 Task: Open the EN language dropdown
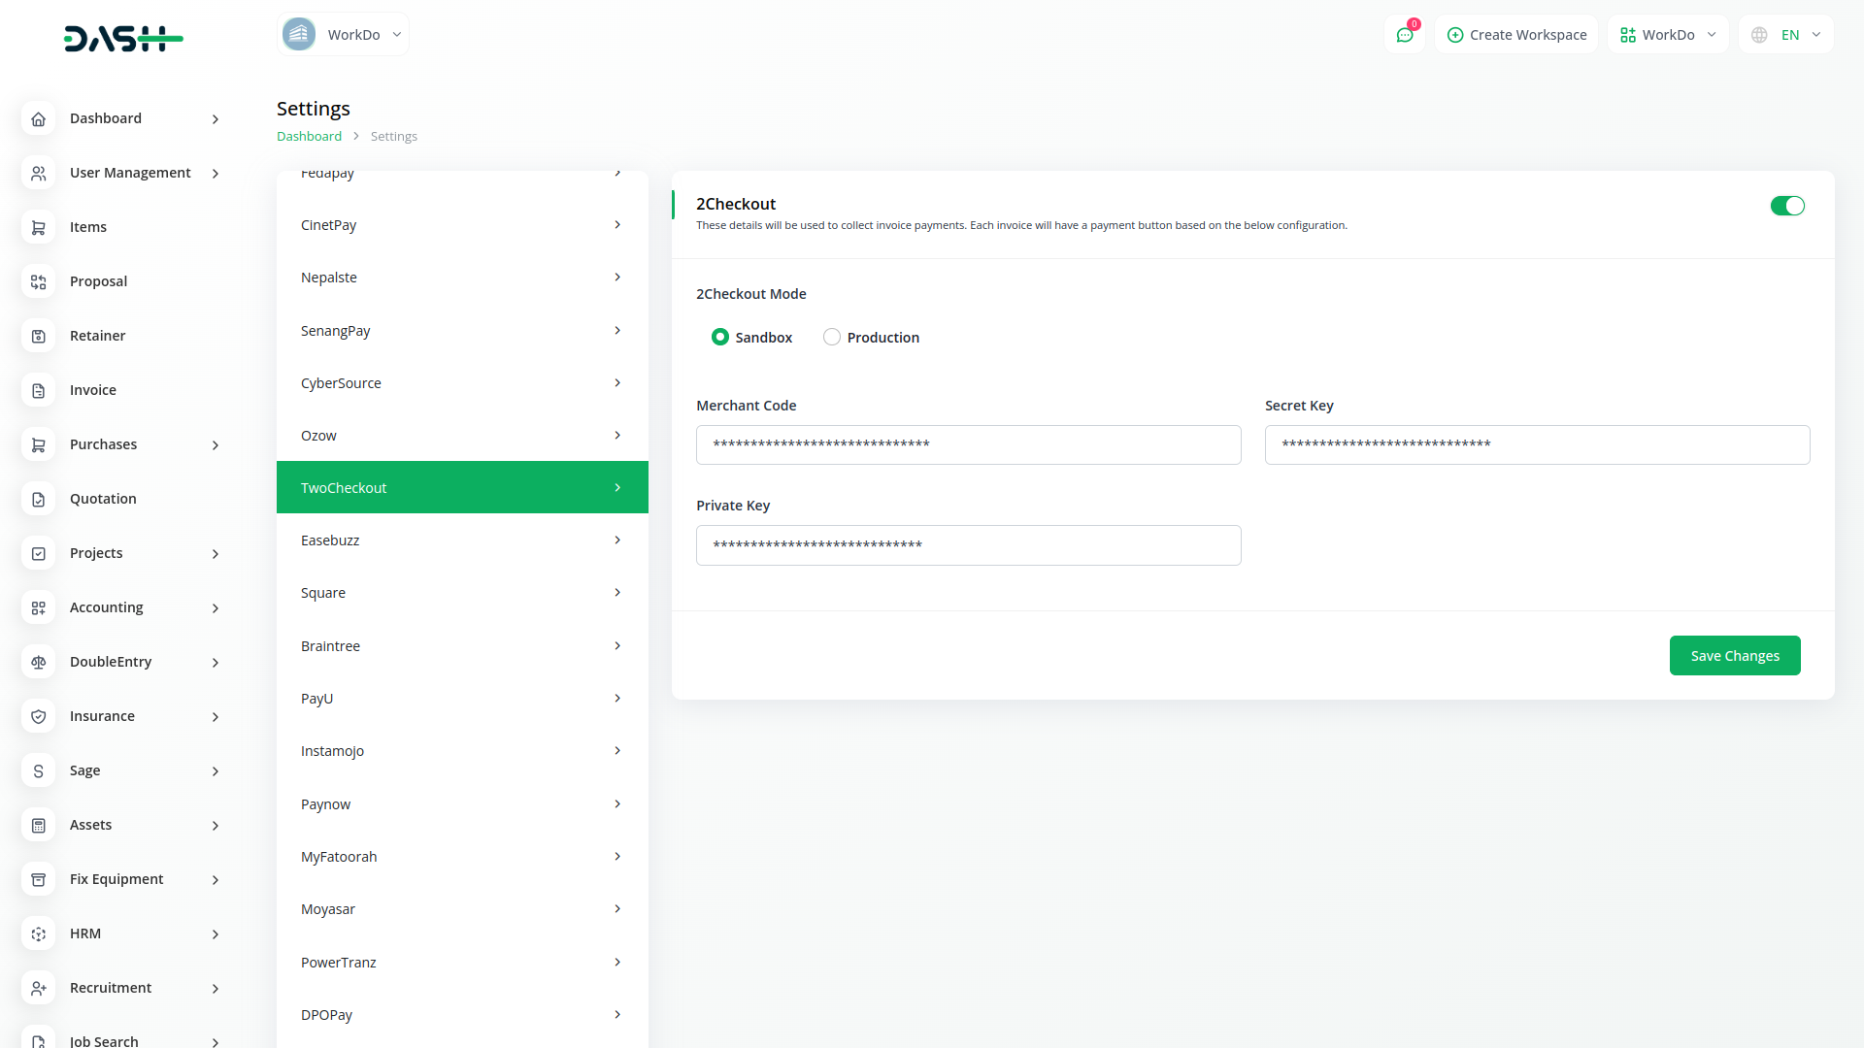click(x=1786, y=35)
